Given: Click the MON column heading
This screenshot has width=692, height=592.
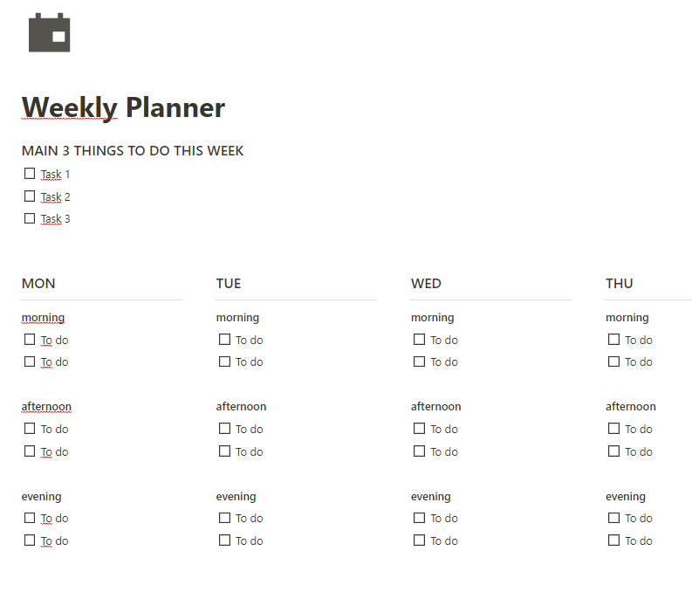Looking at the screenshot, I should [38, 284].
